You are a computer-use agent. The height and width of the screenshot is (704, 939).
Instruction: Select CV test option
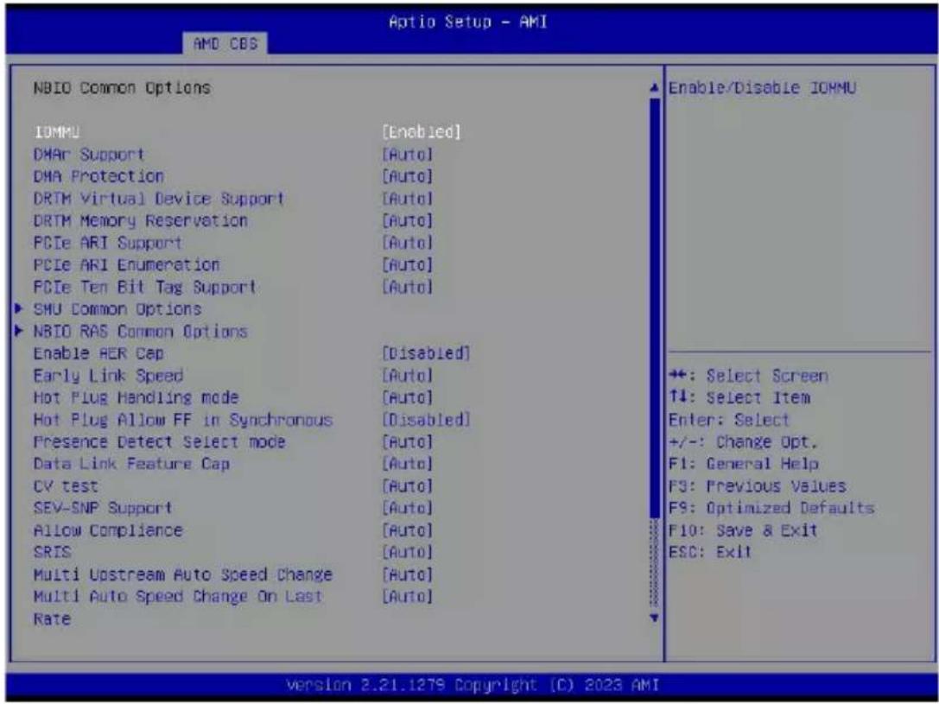(66, 486)
